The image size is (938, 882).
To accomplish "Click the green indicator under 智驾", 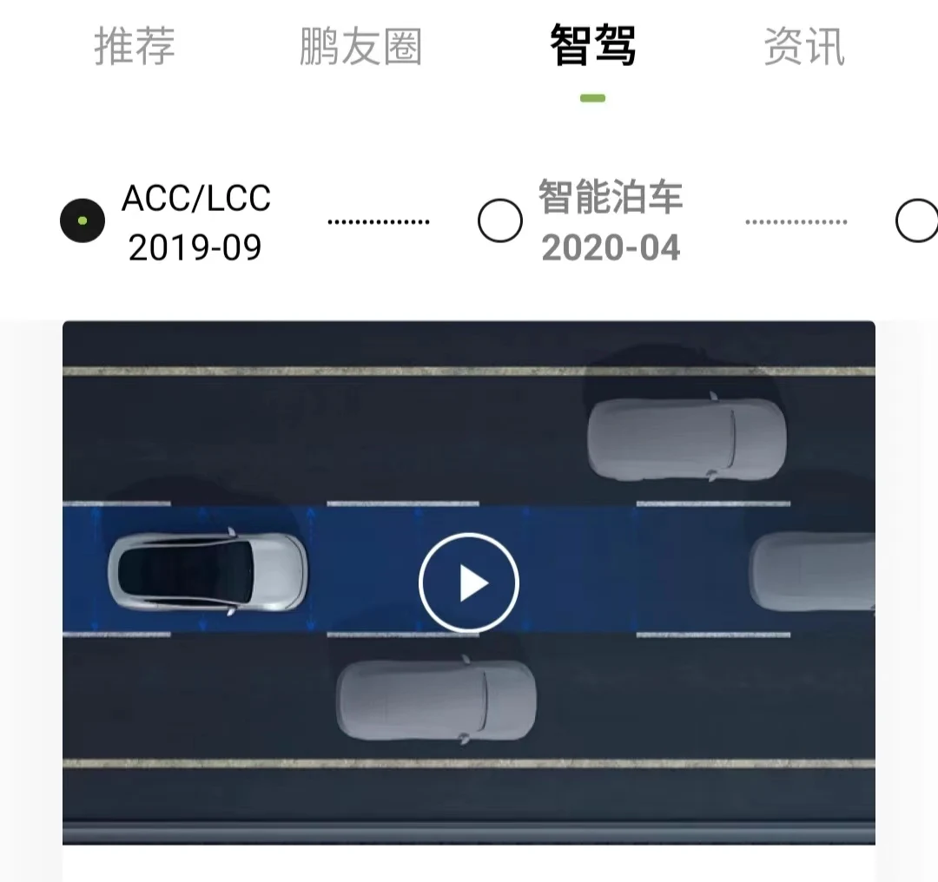I will pyautogui.click(x=593, y=98).
